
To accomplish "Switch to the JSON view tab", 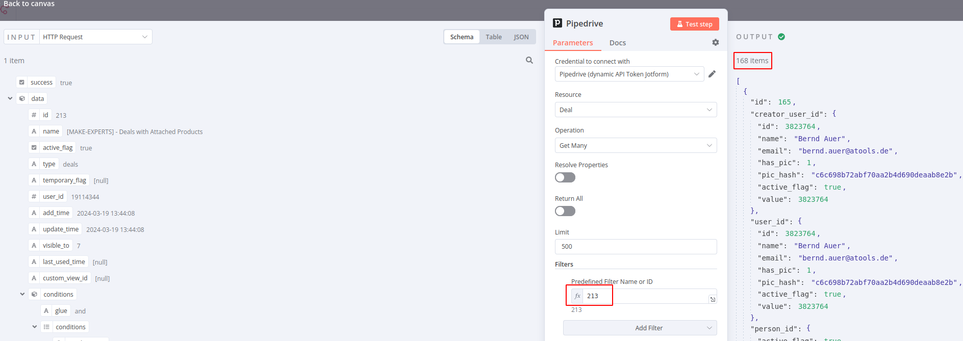I will click(x=521, y=37).
